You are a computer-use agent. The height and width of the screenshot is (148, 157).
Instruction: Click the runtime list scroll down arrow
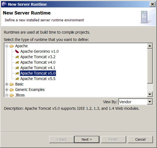coord(150,94)
